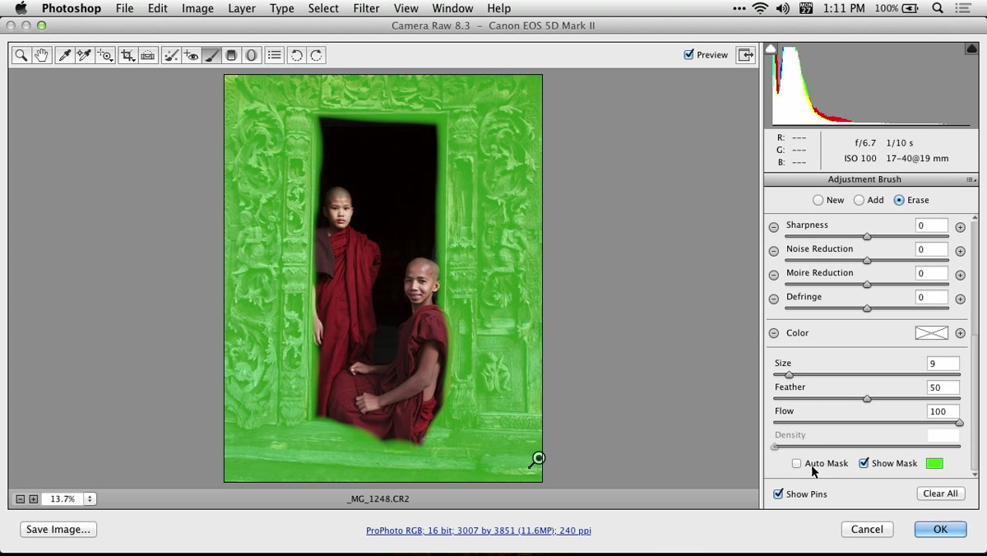This screenshot has width=987, height=556.
Task: Open the Adjustment Brush panel menu
Action: [x=971, y=179]
